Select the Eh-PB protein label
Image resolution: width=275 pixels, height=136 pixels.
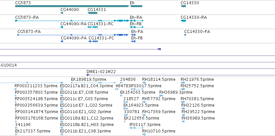(137, 38)
